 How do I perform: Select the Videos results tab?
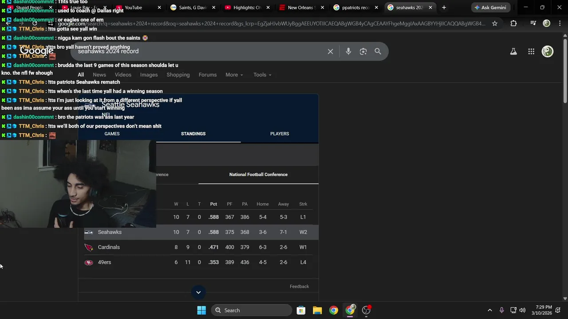pyautogui.click(x=123, y=75)
